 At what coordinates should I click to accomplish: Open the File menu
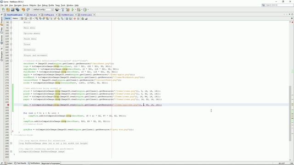(x=2, y=5)
